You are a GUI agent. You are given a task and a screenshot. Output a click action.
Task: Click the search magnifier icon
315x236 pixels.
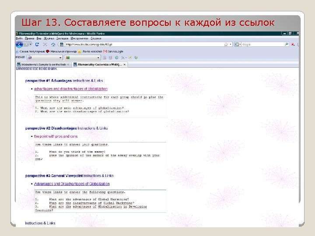click(x=287, y=44)
